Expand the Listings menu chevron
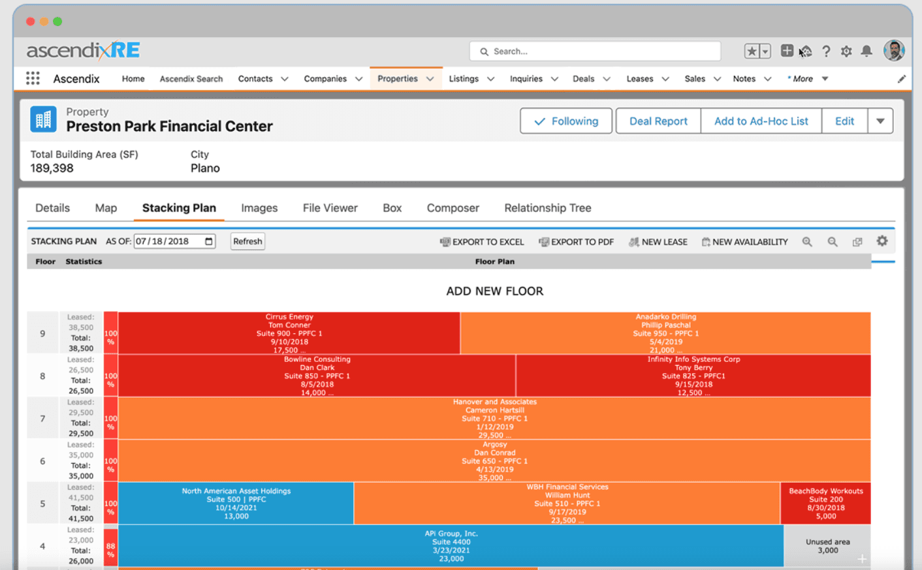The width and height of the screenshot is (922, 570). pos(490,79)
